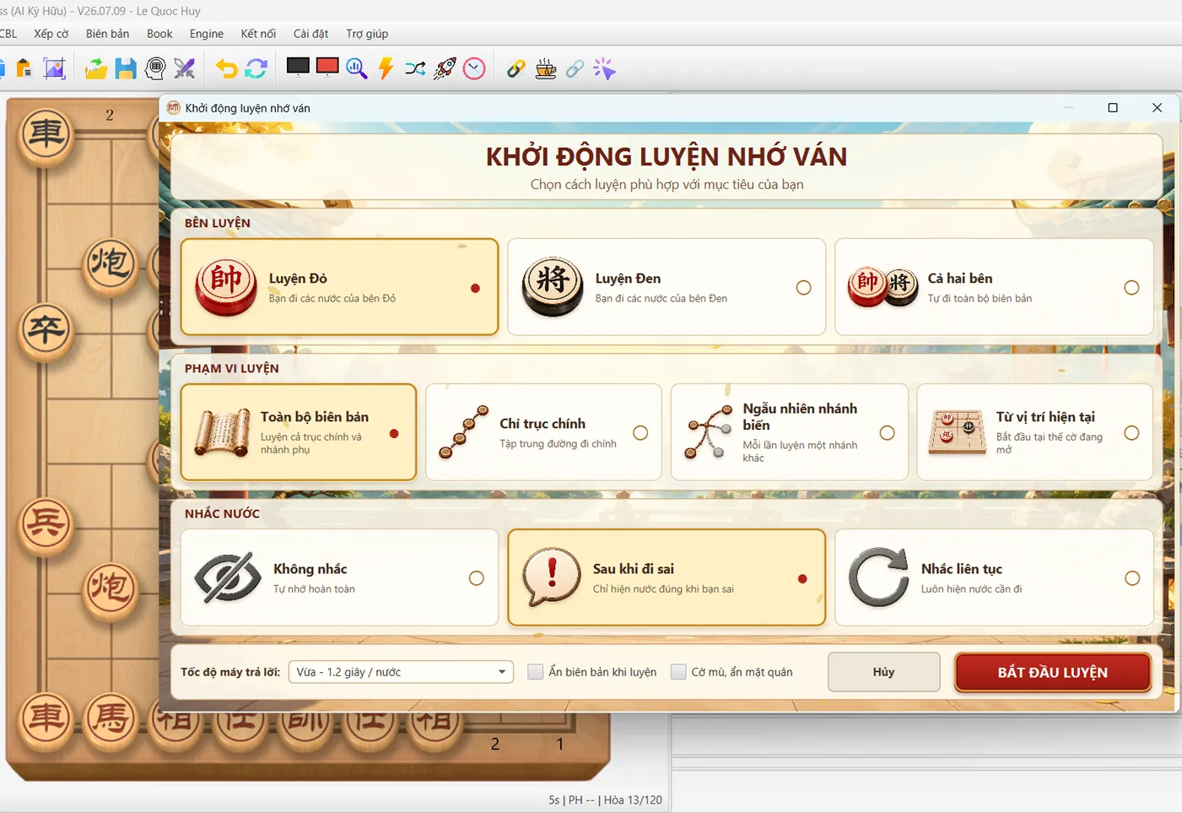This screenshot has height=813, width=1182.
Task: Click the teal refresh arrows icon
Action: [x=256, y=68]
